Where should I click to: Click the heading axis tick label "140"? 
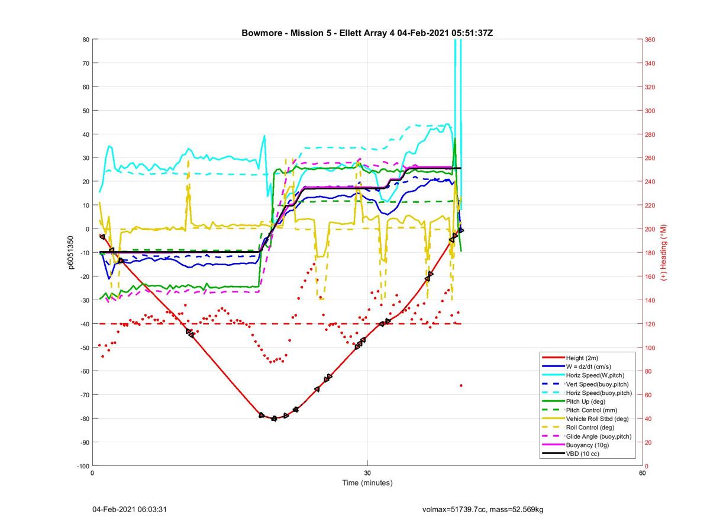650,300
